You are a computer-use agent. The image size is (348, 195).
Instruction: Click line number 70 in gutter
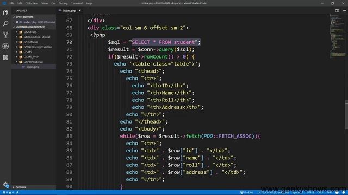coord(69,42)
